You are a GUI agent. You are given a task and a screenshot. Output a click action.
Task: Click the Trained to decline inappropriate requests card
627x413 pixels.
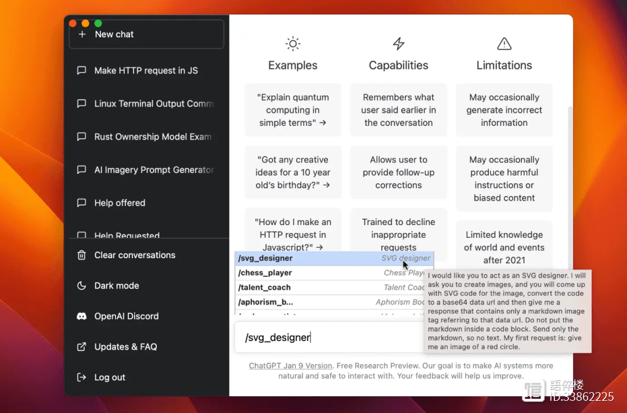(399, 230)
